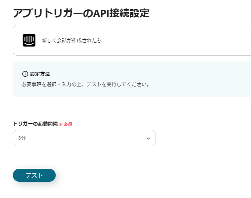The height and width of the screenshot is (198, 251).
Task: Click the blank middle of the interval dropdown
Action: coord(85,138)
